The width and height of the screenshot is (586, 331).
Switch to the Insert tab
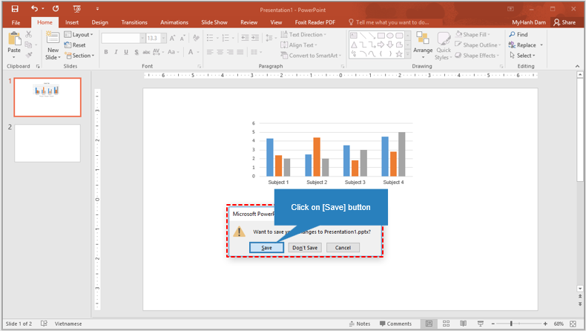coord(72,22)
